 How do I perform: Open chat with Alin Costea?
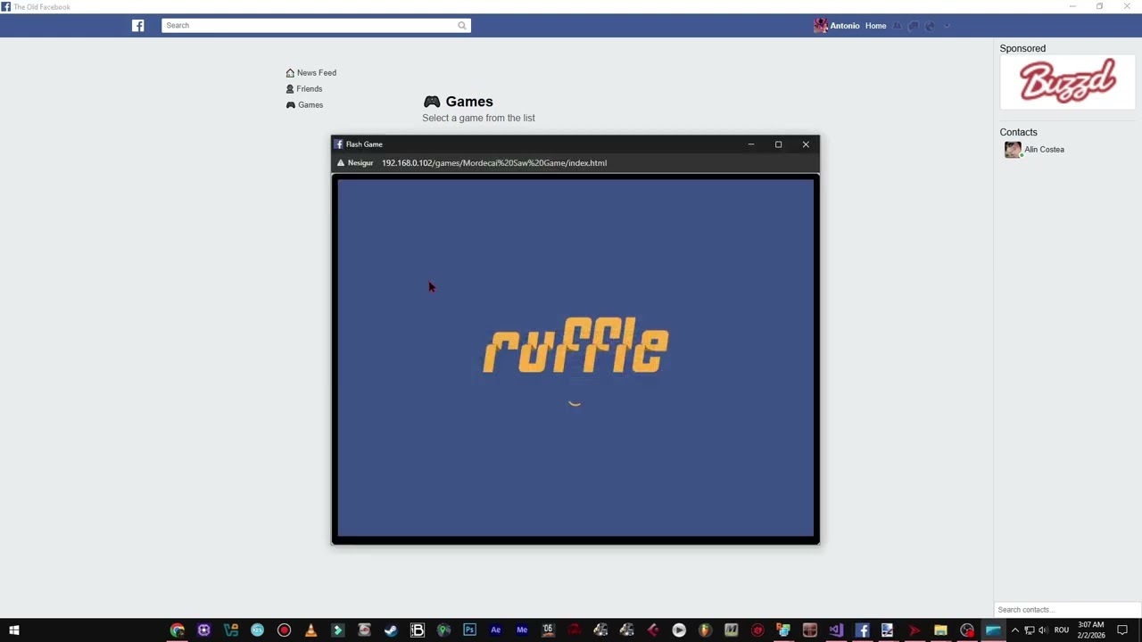click(x=1044, y=150)
